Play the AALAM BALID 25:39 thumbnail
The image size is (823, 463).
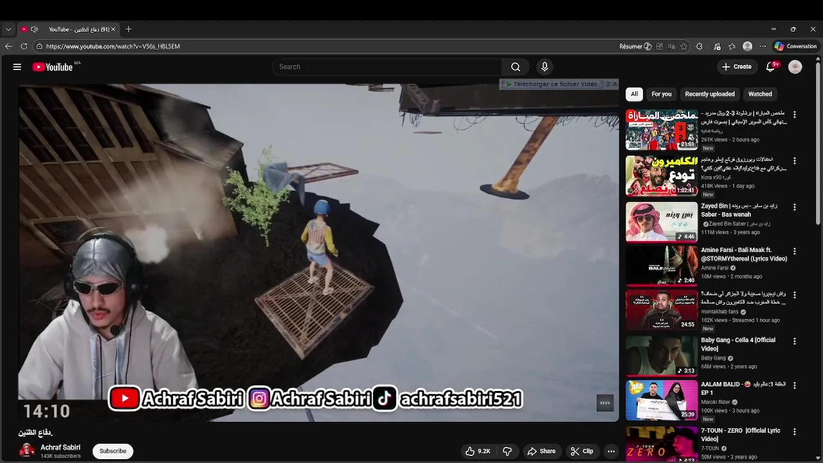662,400
